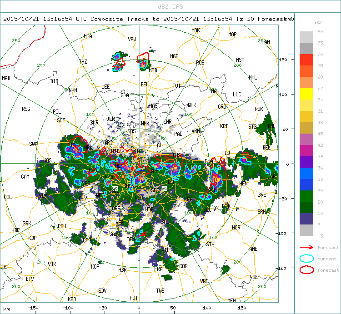Image resolution: width=341 pixels, height=314 pixels.
Task: Click the RSG station label
Action: pos(26,109)
